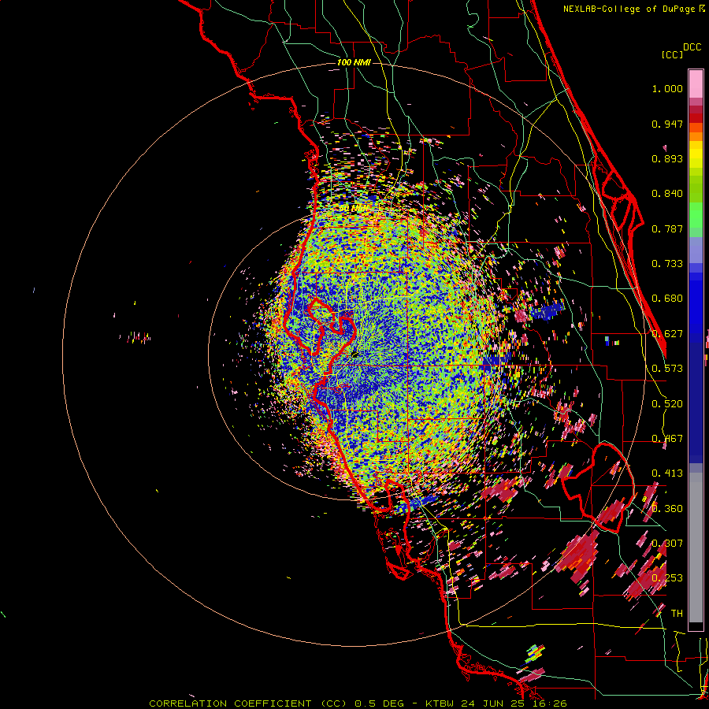
Task: Select the 0.893 scale value
Action: coord(667,158)
